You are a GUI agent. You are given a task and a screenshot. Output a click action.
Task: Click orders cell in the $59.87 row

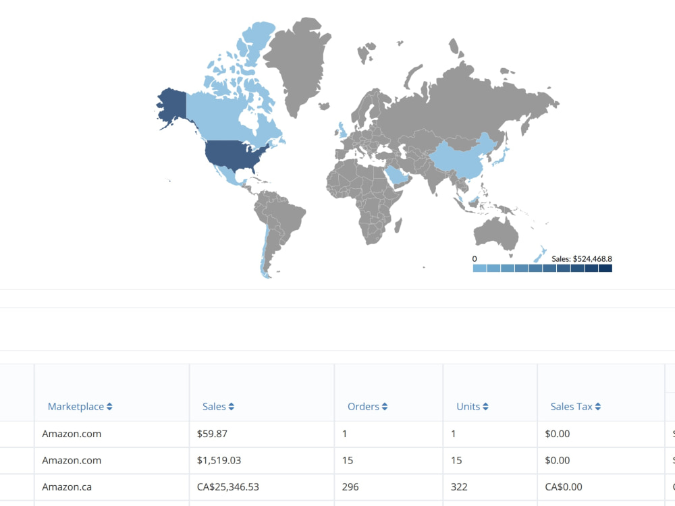click(389, 434)
